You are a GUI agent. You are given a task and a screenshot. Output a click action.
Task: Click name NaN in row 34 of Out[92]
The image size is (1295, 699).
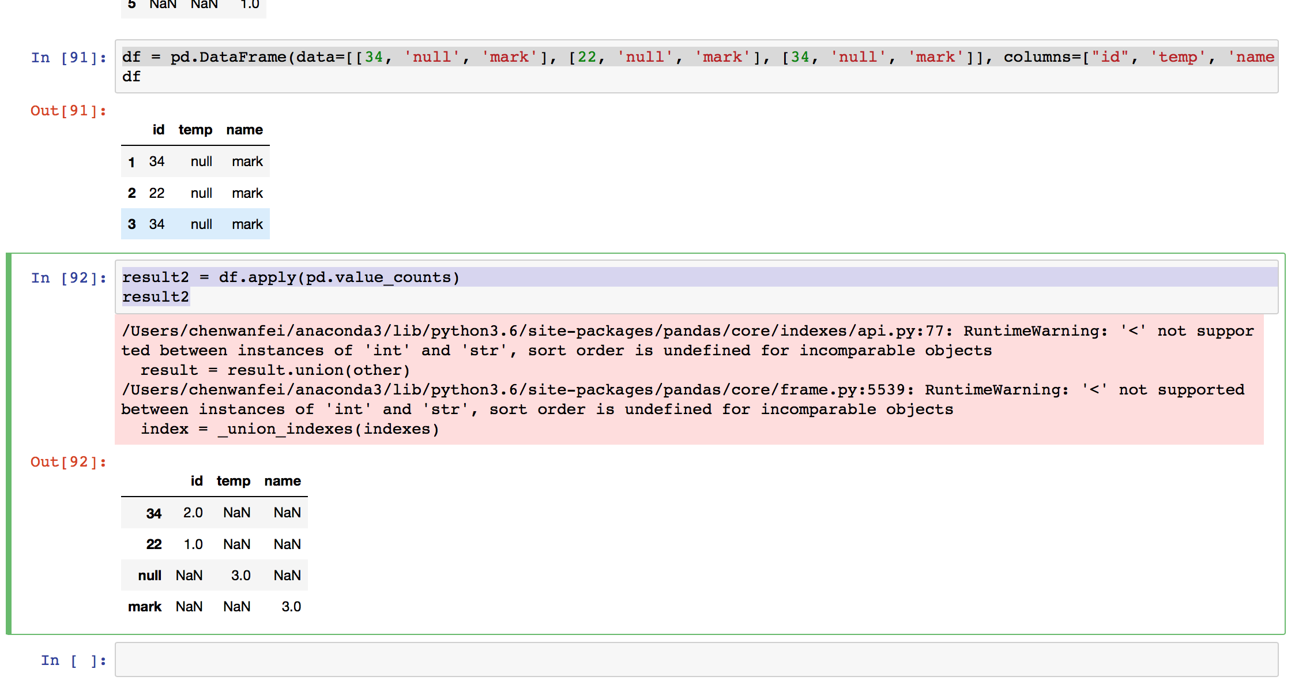click(287, 513)
